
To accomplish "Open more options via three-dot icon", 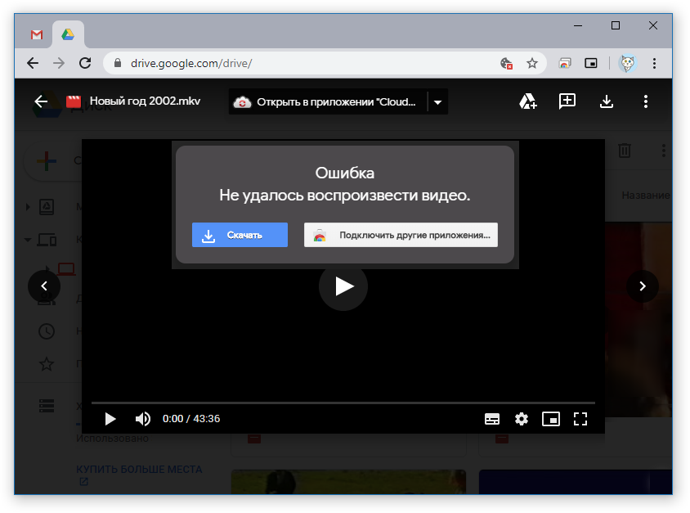I will 645,101.
